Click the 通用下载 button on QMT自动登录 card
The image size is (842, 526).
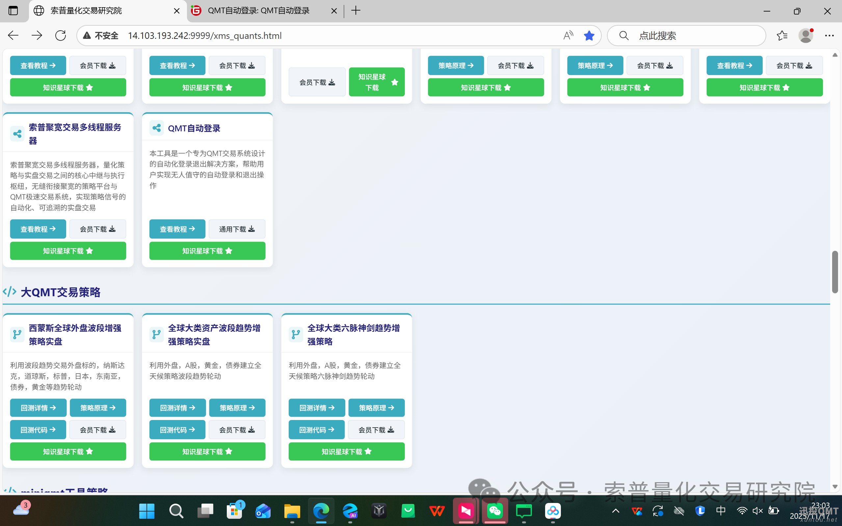point(237,229)
